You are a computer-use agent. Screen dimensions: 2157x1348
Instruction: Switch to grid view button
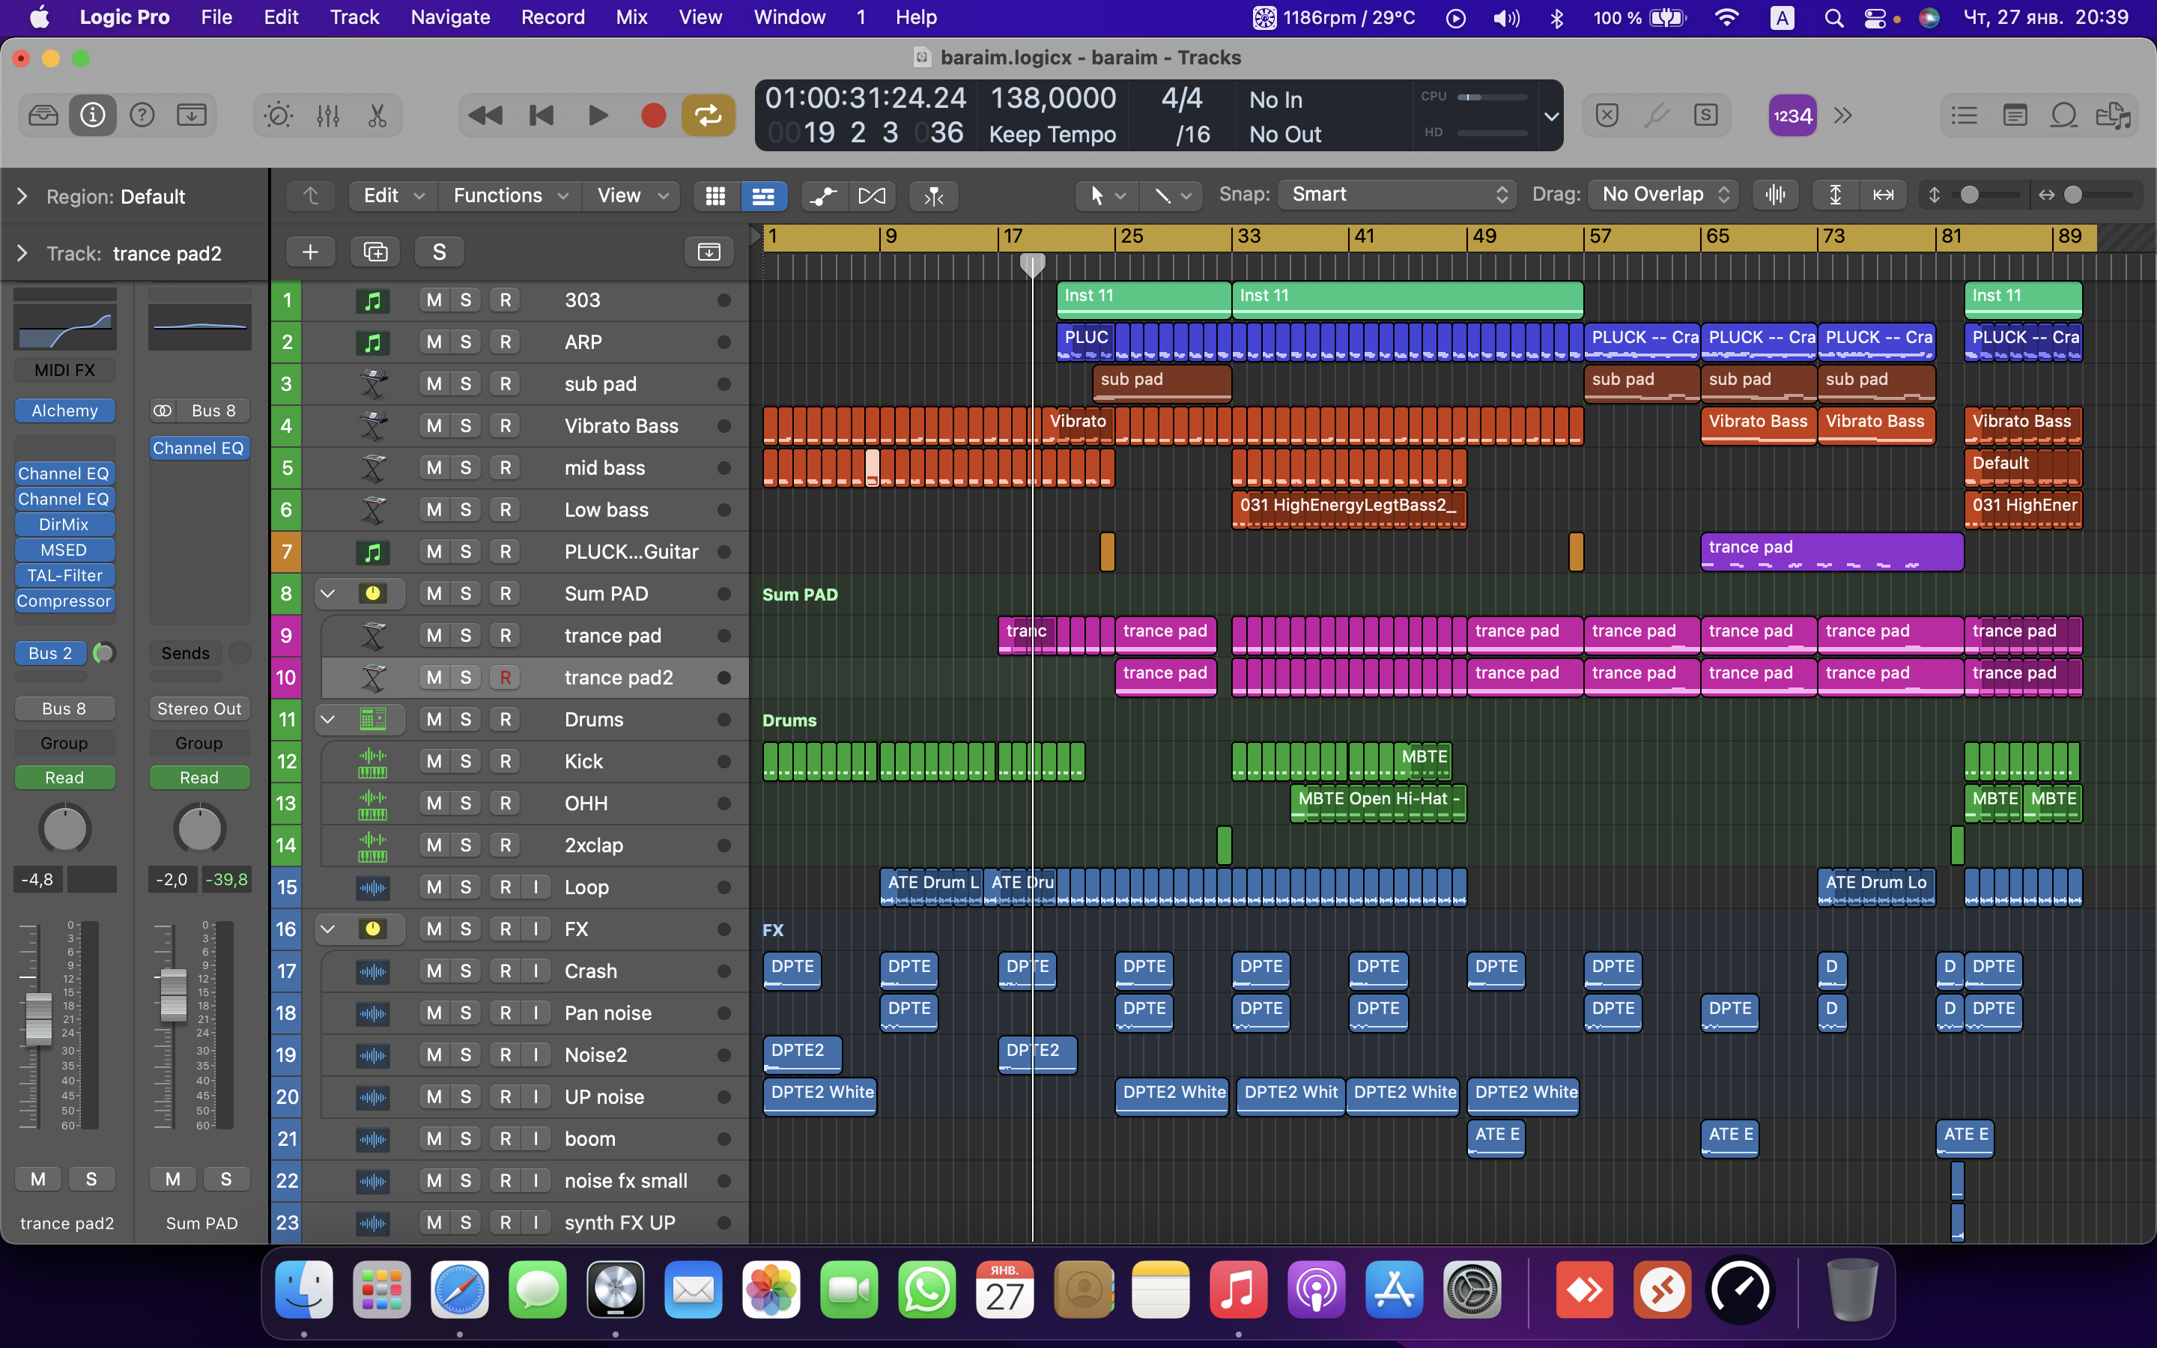point(716,195)
